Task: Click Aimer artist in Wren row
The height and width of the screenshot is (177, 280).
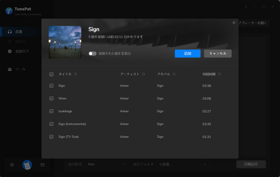Action: (124, 98)
